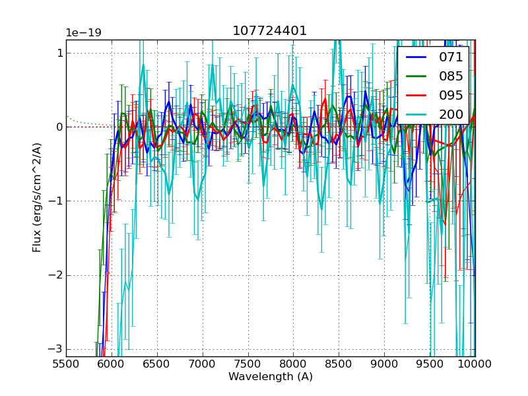528x396 pixels.
Task: Click the y-axis tick label 1
Action: 59,53
